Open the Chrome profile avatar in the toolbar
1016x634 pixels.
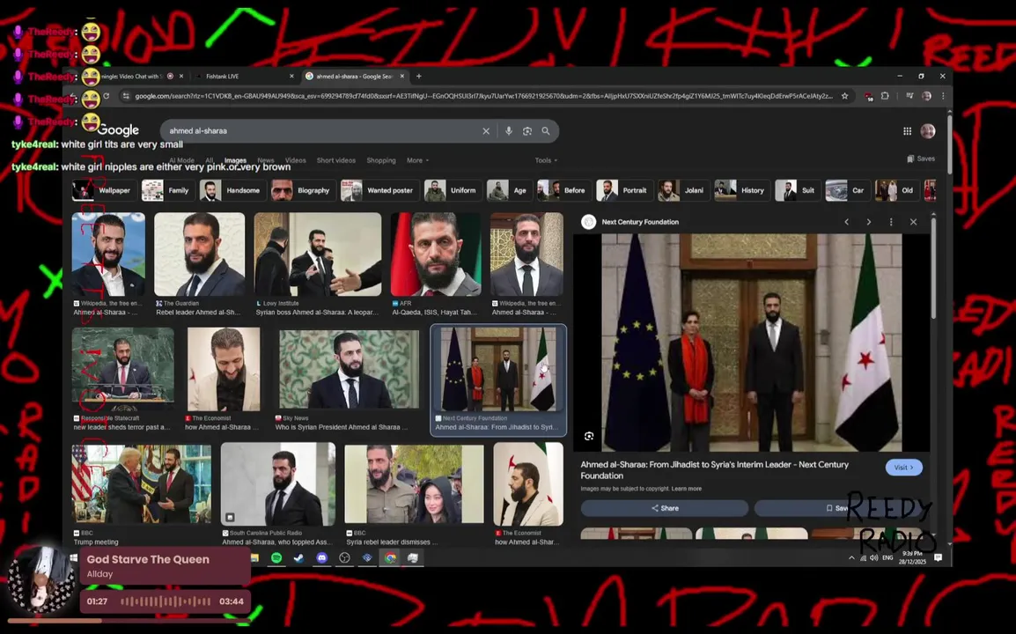pos(926,96)
